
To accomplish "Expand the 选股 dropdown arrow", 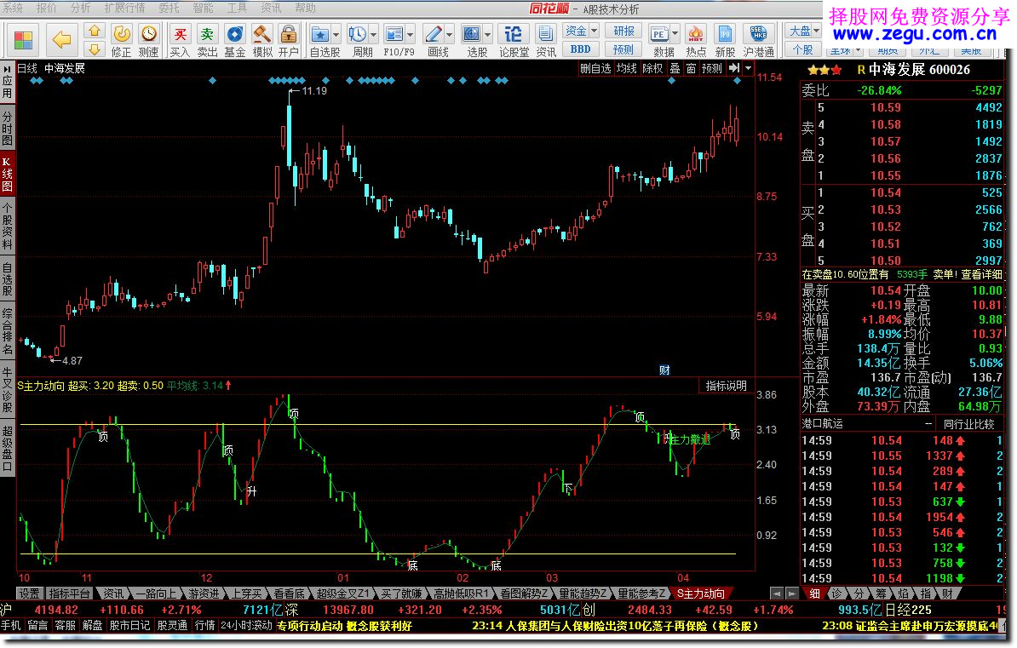I will [x=487, y=34].
